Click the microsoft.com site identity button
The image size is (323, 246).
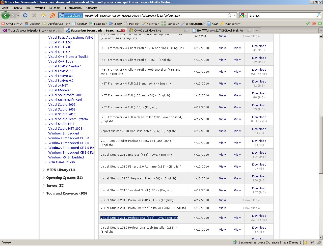coord(71,15)
